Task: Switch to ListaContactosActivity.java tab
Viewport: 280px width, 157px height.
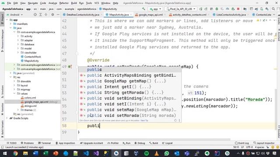Action: point(231,15)
